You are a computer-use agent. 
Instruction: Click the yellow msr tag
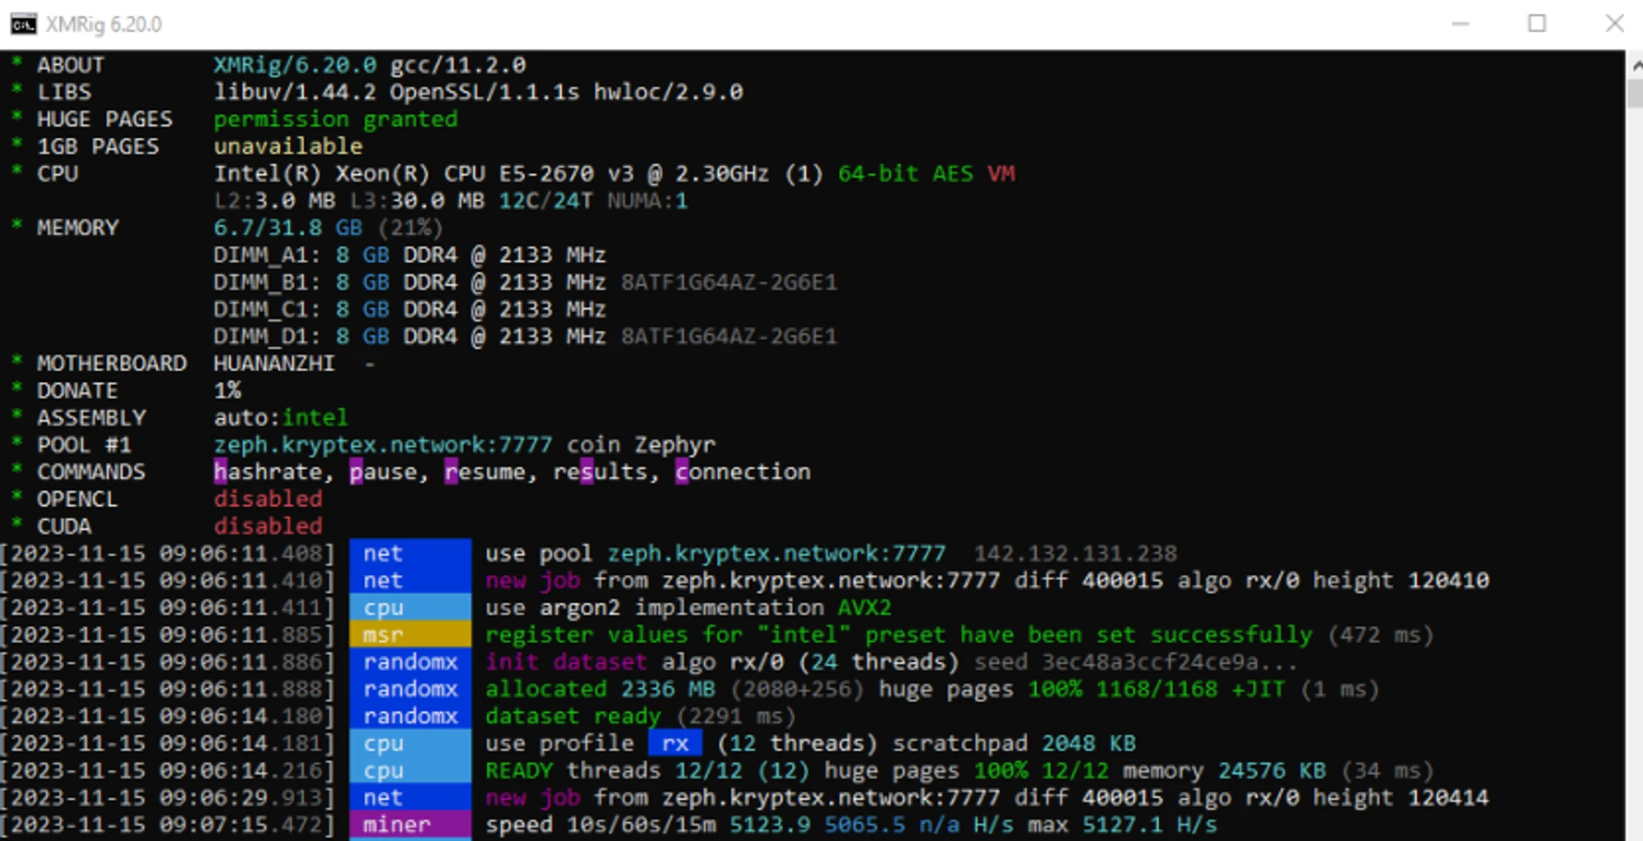coord(410,635)
